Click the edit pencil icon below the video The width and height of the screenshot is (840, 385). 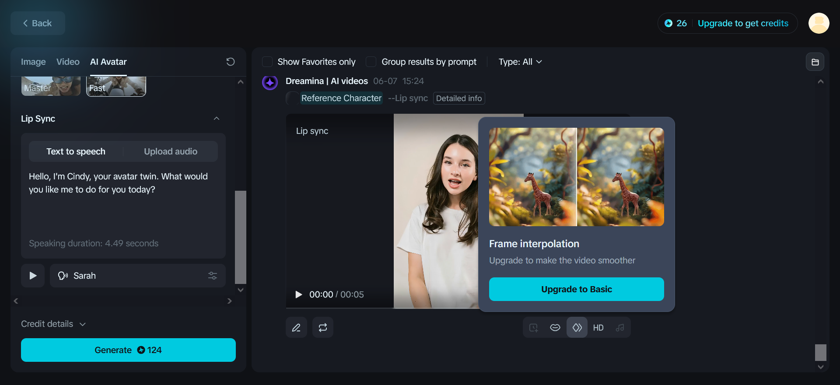[x=296, y=328]
